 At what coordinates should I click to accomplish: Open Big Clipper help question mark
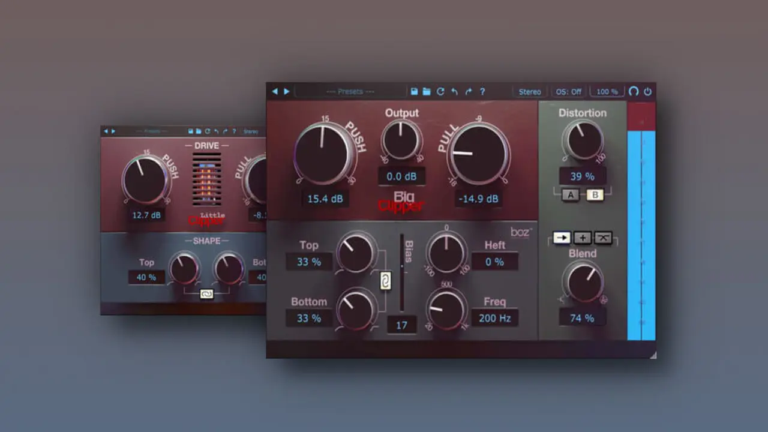(482, 92)
